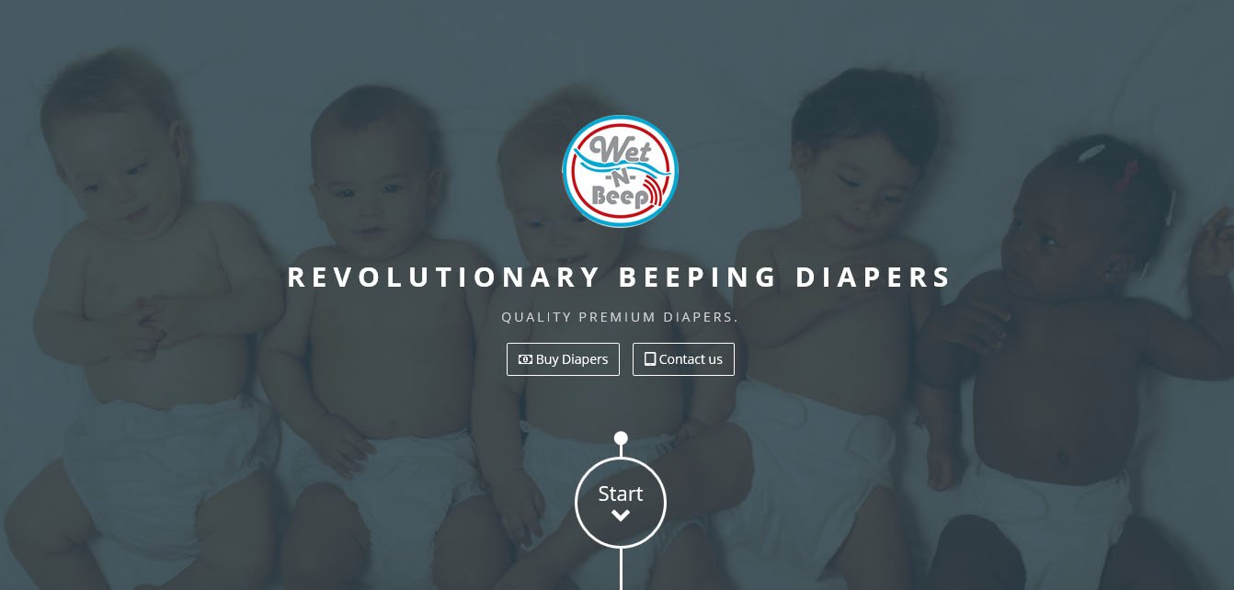The height and width of the screenshot is (590, 1234).
Task: Click the red signal waves in logo
Action: click(652, 194)
